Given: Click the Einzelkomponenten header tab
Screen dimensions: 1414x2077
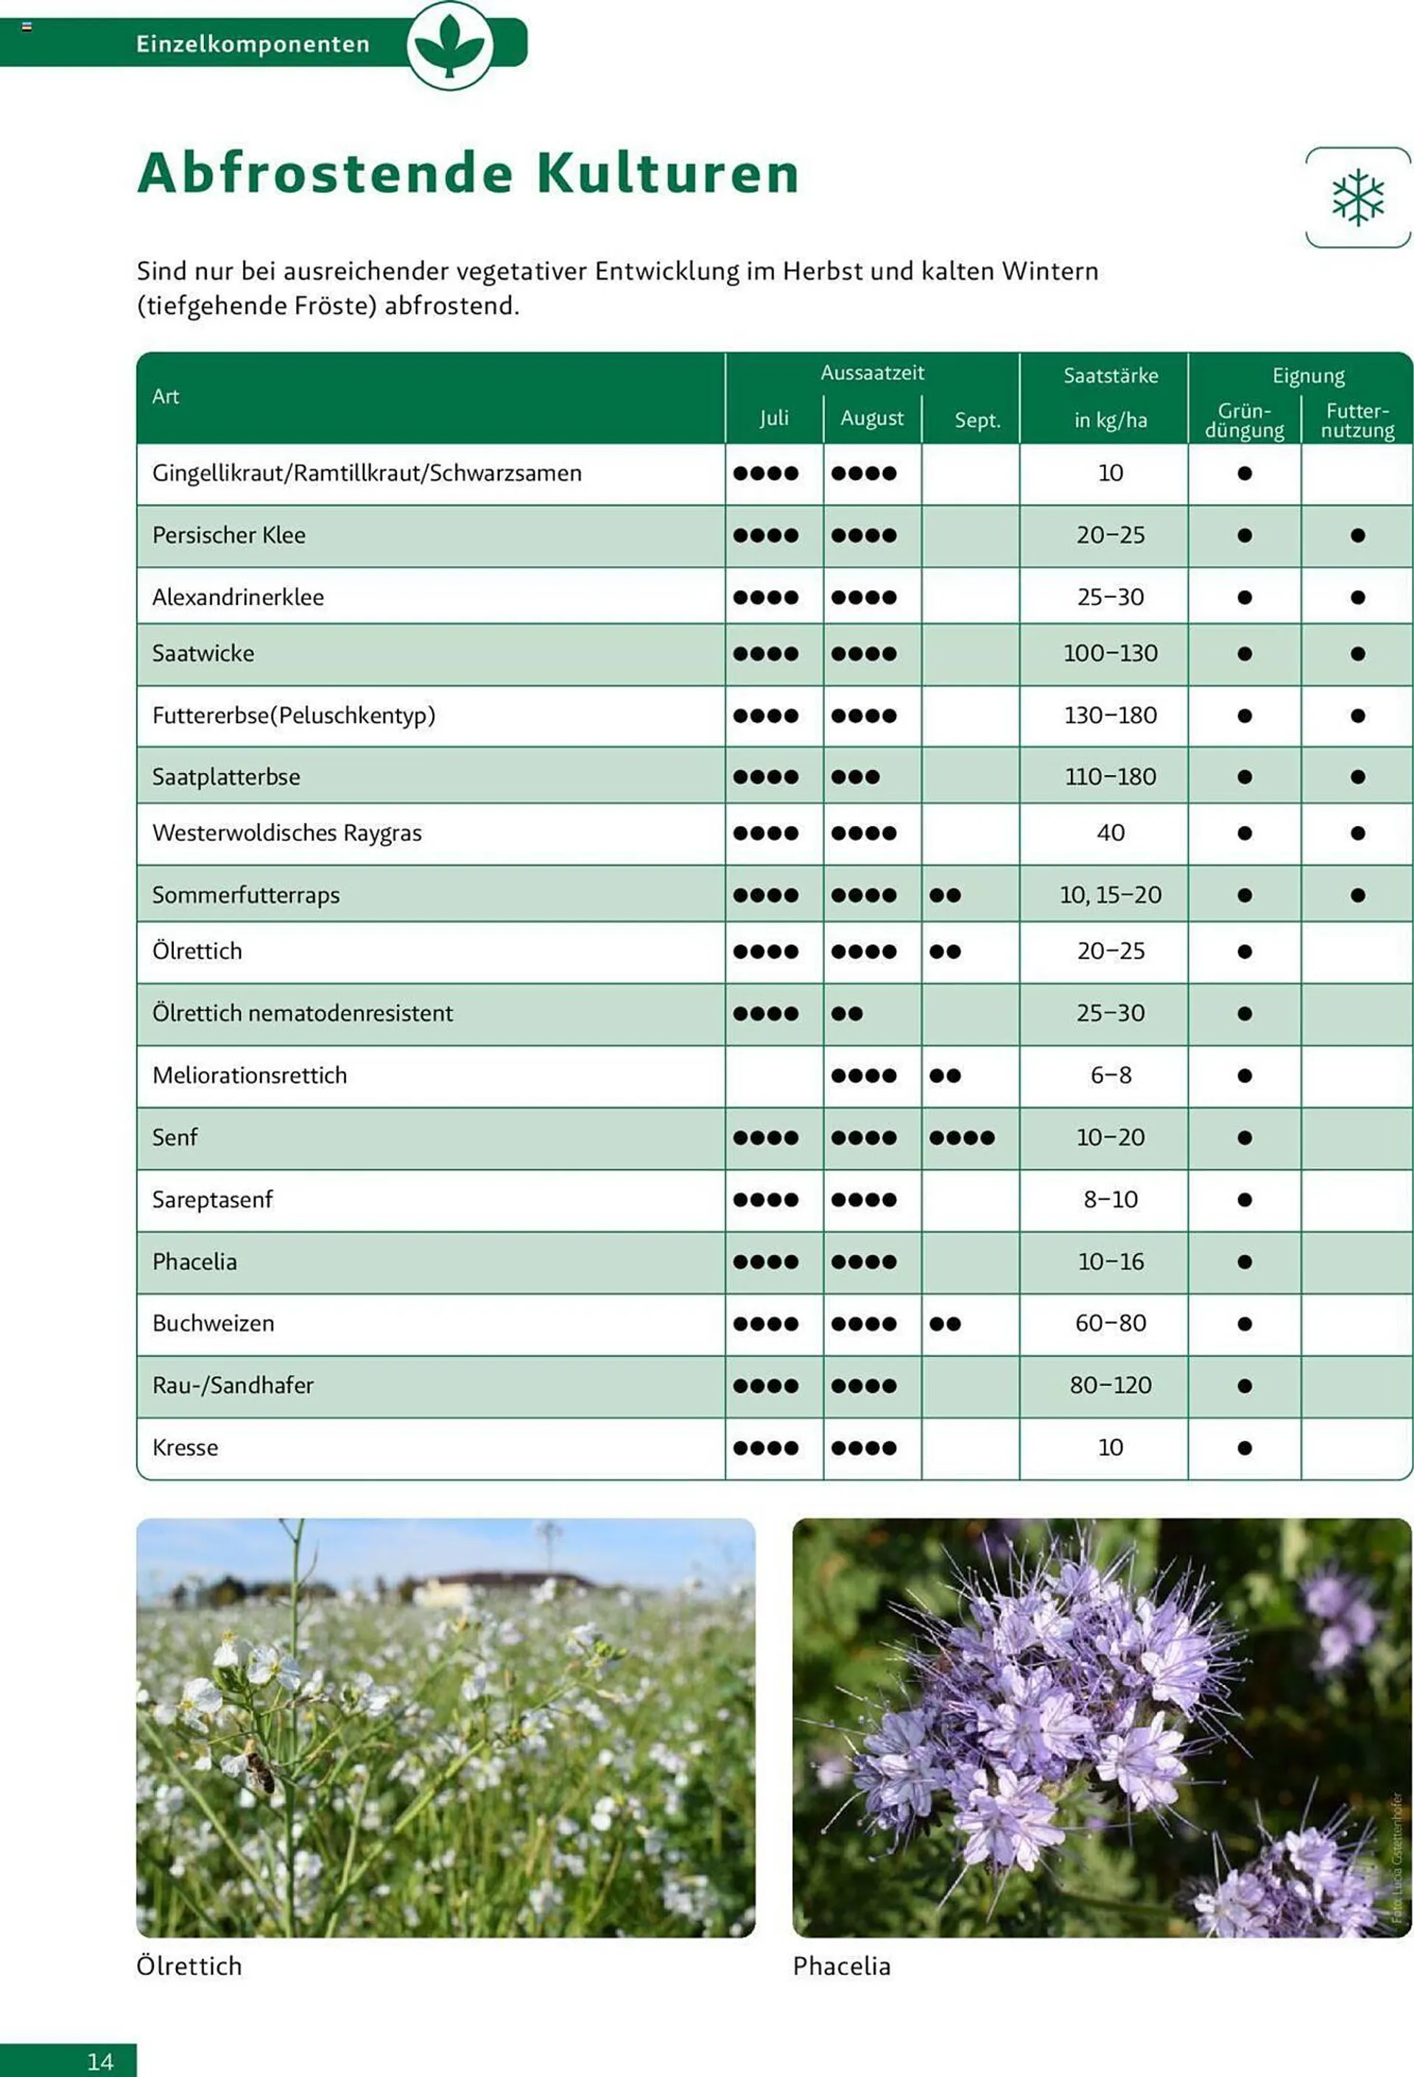Looking at the screenshot, I should [253, 43].
